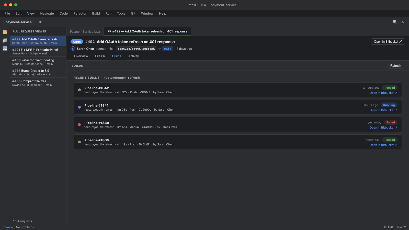
Task: Select PR #488 Refactor client pooling
Action: click(x=38, y=62)
